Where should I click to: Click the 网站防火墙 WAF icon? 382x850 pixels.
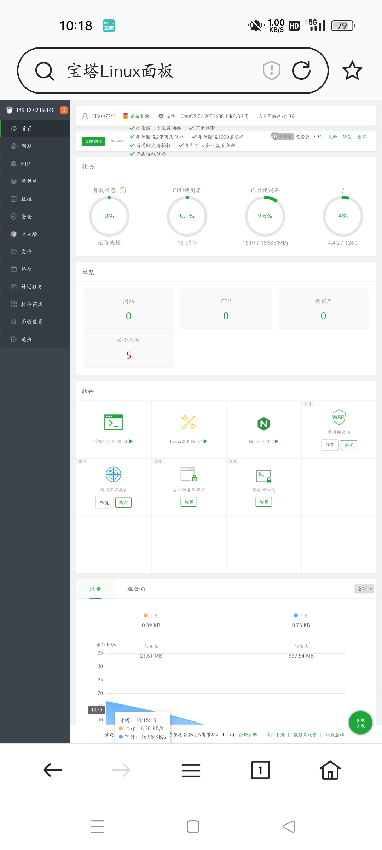[x=339, y=417]
